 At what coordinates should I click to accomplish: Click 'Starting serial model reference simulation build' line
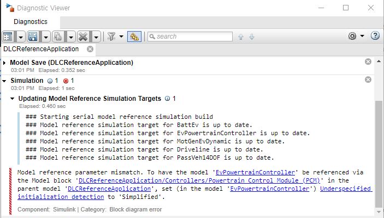click(119, 117)
